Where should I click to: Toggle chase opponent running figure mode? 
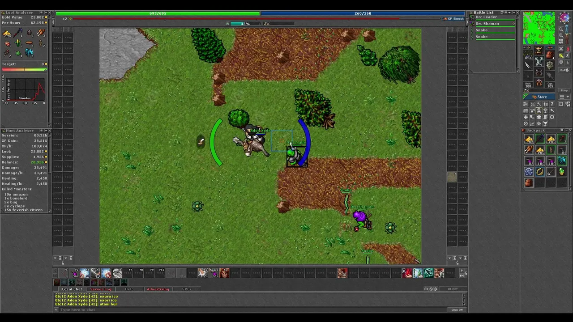(568, 55)
